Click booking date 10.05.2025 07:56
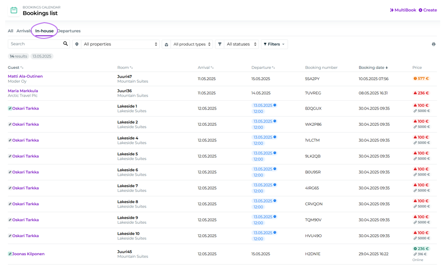The image size is (444, 269). tap(374, 79)
